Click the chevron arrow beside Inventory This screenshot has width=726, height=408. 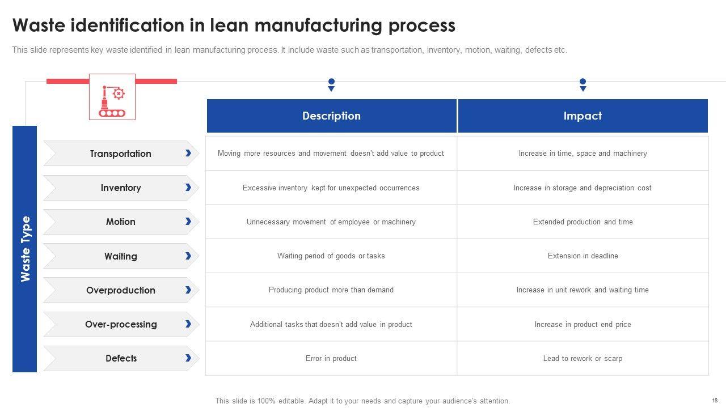[188, 188]
